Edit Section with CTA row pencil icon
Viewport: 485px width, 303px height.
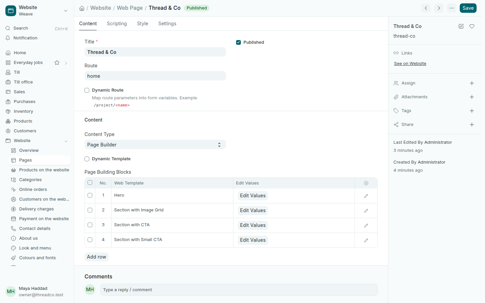[x=366, y=226]
